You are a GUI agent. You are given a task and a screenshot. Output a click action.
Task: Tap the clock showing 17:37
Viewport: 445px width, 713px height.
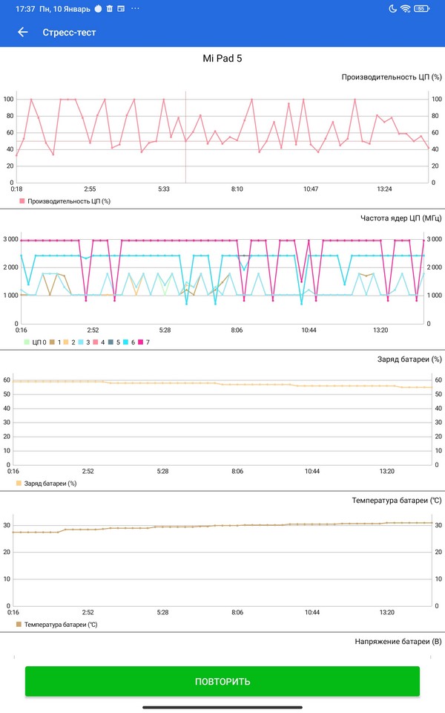[25, 9]
